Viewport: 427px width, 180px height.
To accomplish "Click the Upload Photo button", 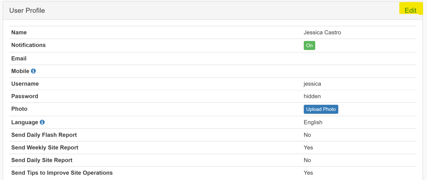I will pos(321,109).
